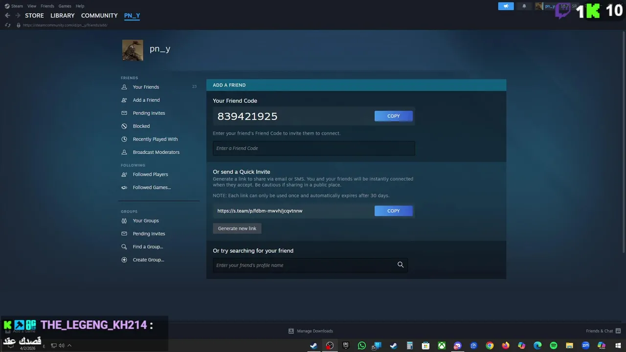Image resolution: width=626 pixels, height=352 pixels.
Task: Open WhatsApp from taskbar
Action: [362, 346]
